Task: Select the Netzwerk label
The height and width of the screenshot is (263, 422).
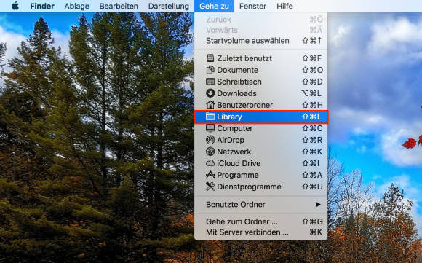Action: coord(234,152)
